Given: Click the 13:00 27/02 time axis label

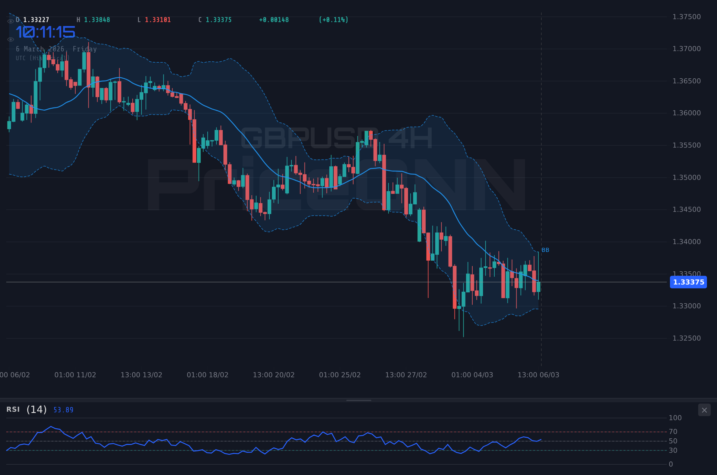Looking at the screenshot, I should click(406, 375).
